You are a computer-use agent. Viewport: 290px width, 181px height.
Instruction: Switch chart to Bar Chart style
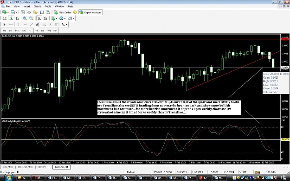5,19
